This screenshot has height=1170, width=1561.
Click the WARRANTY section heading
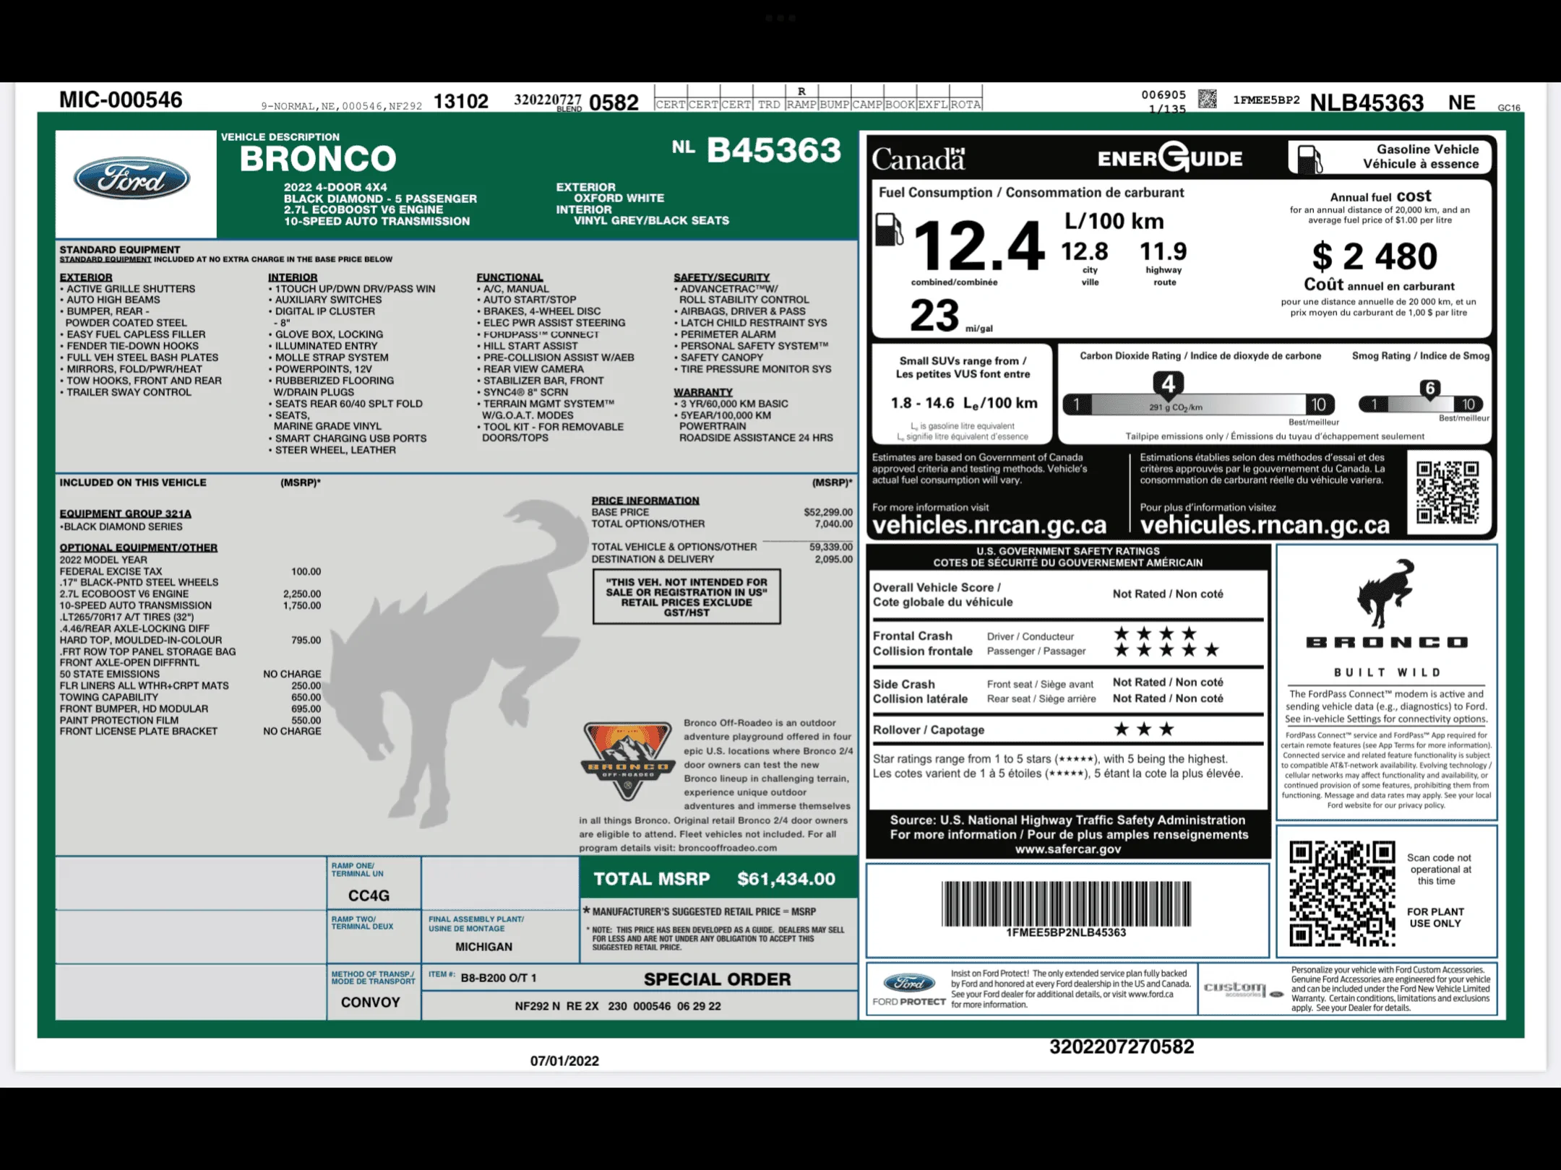[x=703, y=392]
